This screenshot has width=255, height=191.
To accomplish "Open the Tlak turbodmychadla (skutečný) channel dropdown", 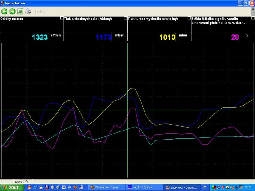I will pos(189,18).
